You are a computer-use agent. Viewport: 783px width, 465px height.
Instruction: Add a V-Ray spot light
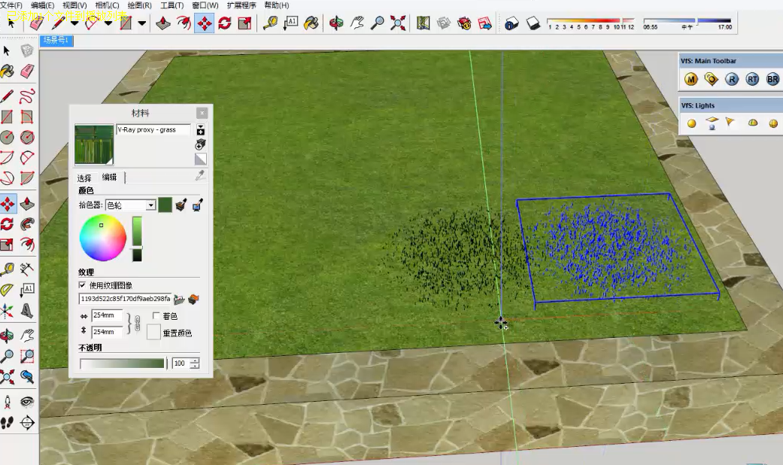pyautogui.click(x=731, y=123)
